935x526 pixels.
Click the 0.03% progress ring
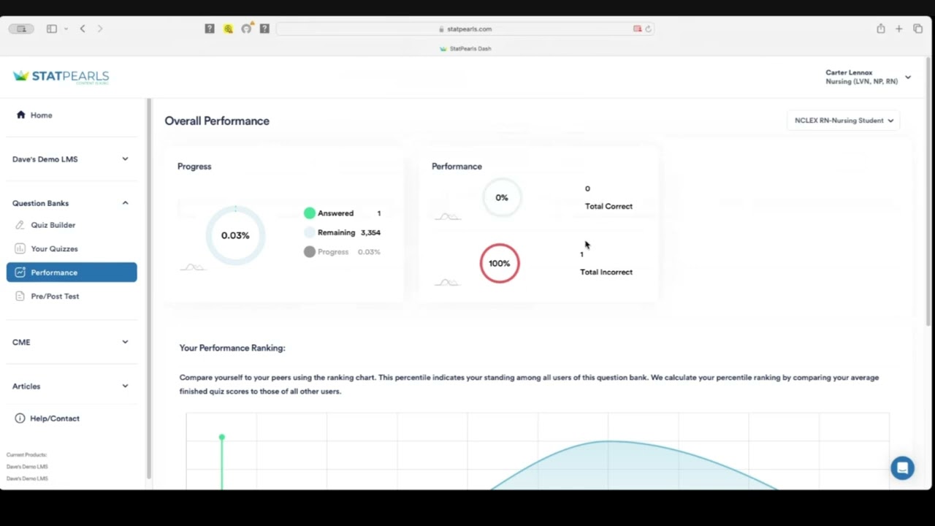[x=235, y=235]
